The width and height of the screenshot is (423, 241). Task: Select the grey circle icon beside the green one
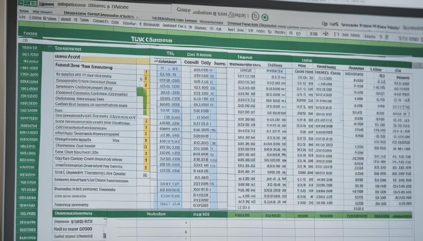256,15
